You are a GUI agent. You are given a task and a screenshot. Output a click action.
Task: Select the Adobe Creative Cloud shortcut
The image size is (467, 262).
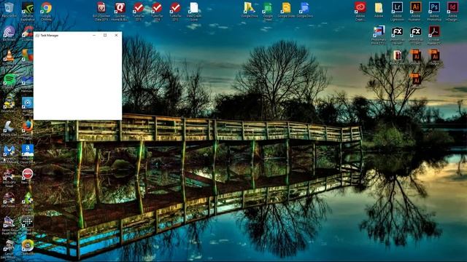[360, 8]
